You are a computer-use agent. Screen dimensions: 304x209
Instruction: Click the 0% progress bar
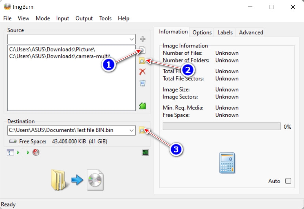222,127
